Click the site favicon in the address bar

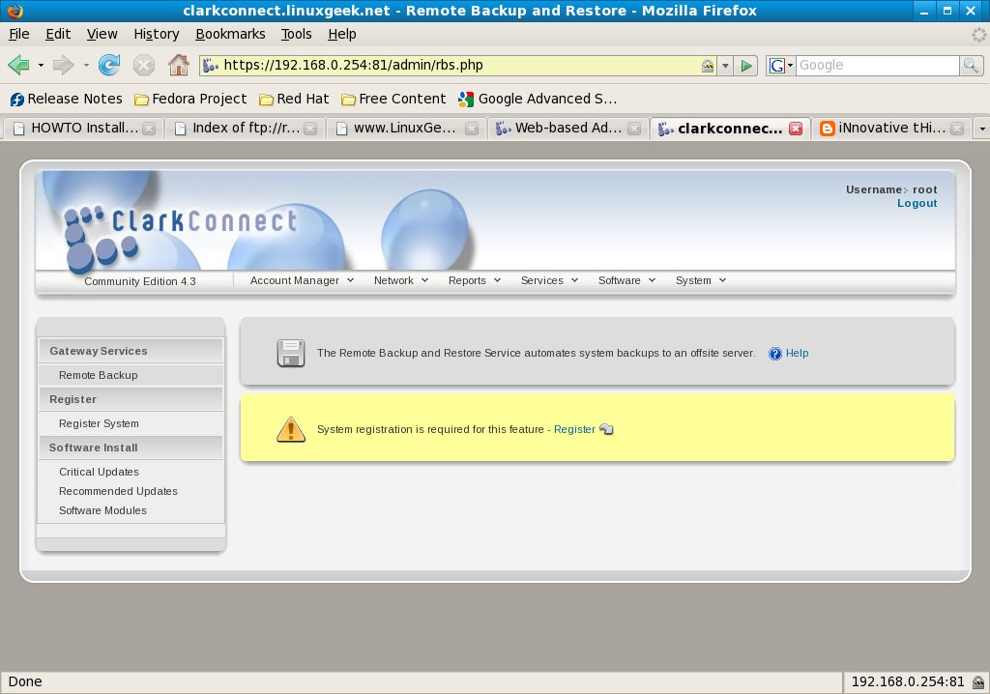(x=211, y=65)
